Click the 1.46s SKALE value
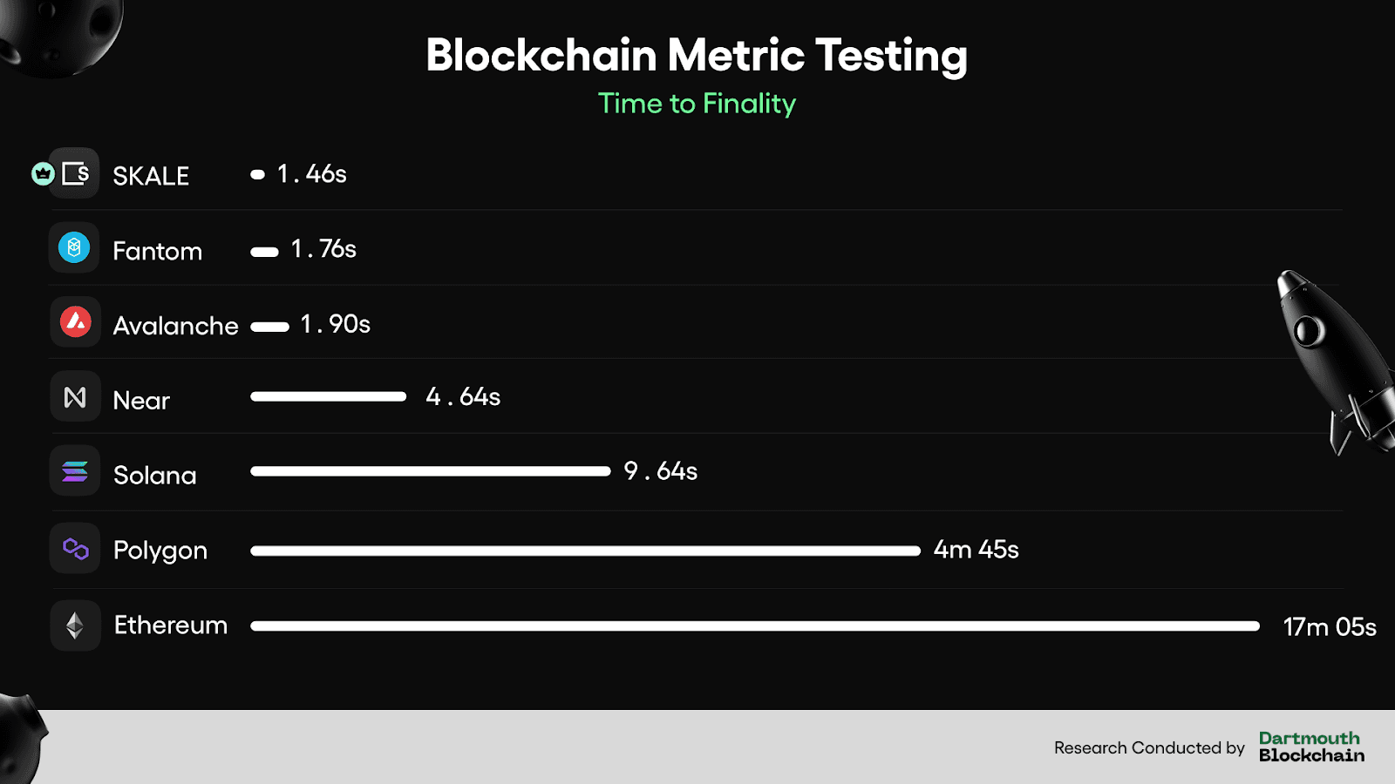Screen dimensions: 1395x784 tap(311, 174)
